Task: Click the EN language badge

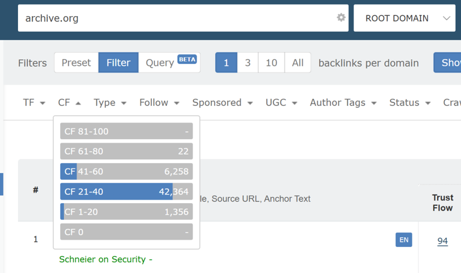Action: (403, 240)
